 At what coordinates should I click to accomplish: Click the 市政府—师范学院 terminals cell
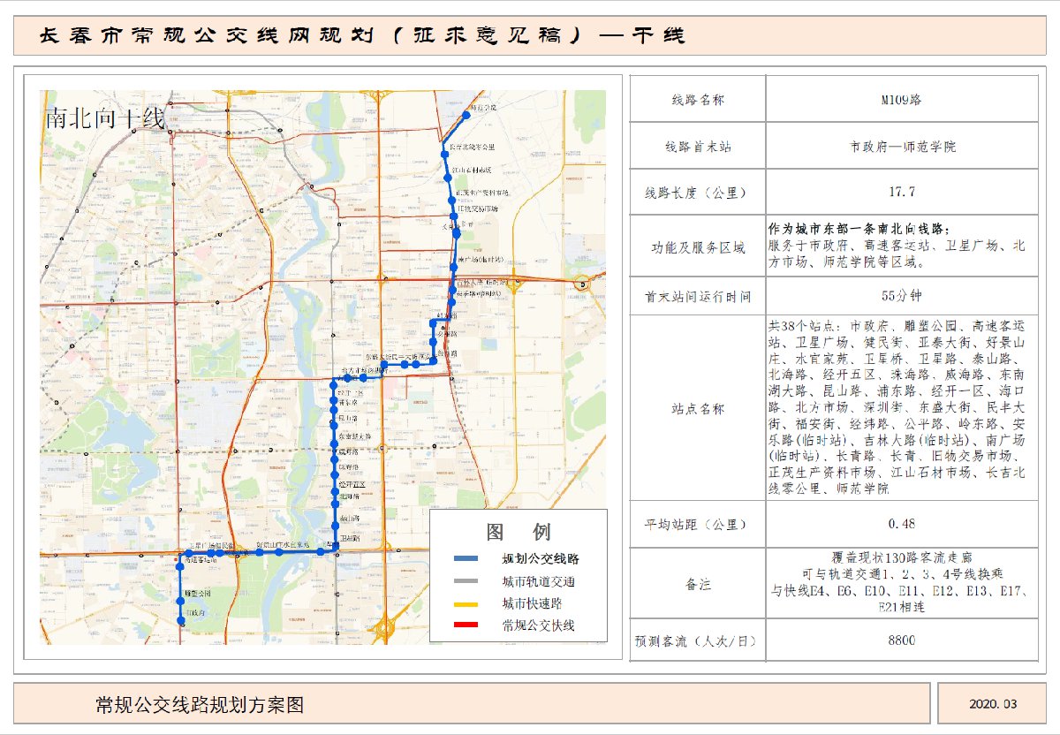coord(901,146)
